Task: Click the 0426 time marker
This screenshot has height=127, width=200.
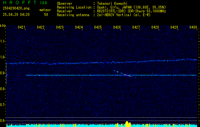Action: point(117,27)
